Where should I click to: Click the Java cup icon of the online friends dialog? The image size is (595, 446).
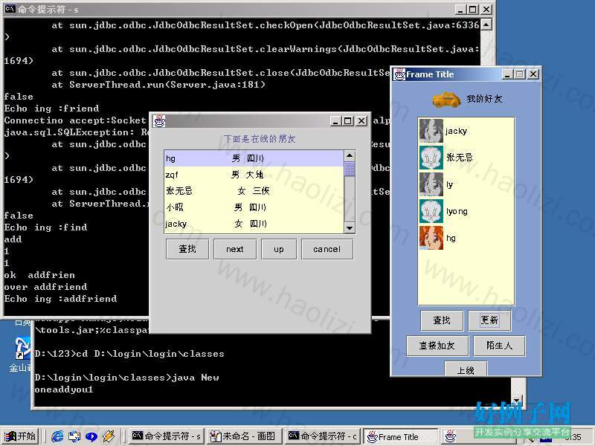(159, 121)
